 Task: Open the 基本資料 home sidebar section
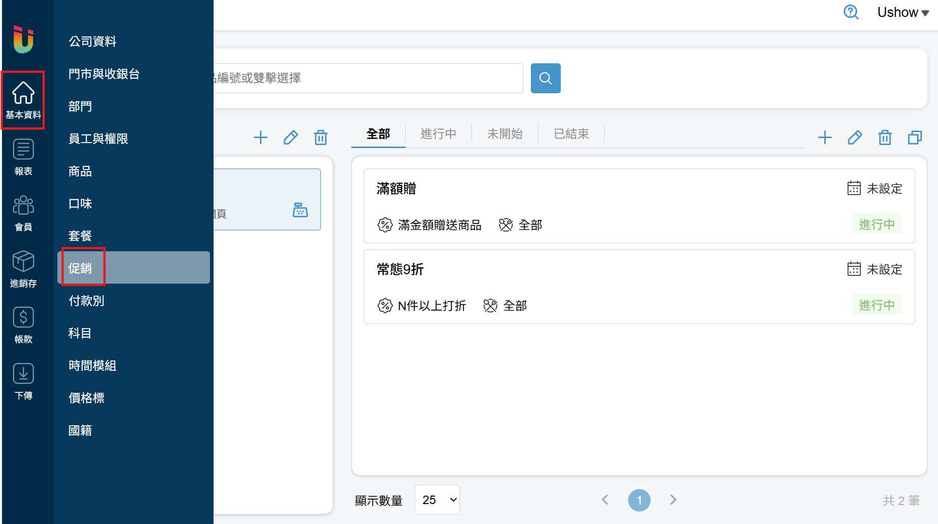click(x=23, y=100)
